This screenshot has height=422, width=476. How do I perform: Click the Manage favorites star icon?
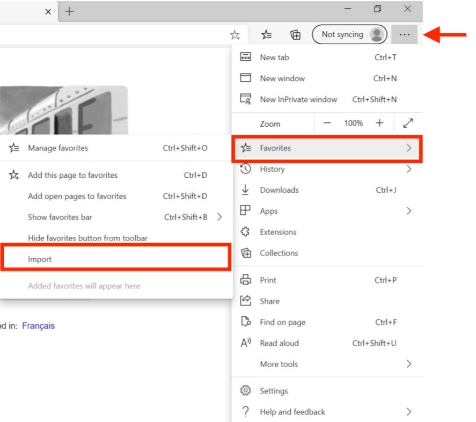14,148
